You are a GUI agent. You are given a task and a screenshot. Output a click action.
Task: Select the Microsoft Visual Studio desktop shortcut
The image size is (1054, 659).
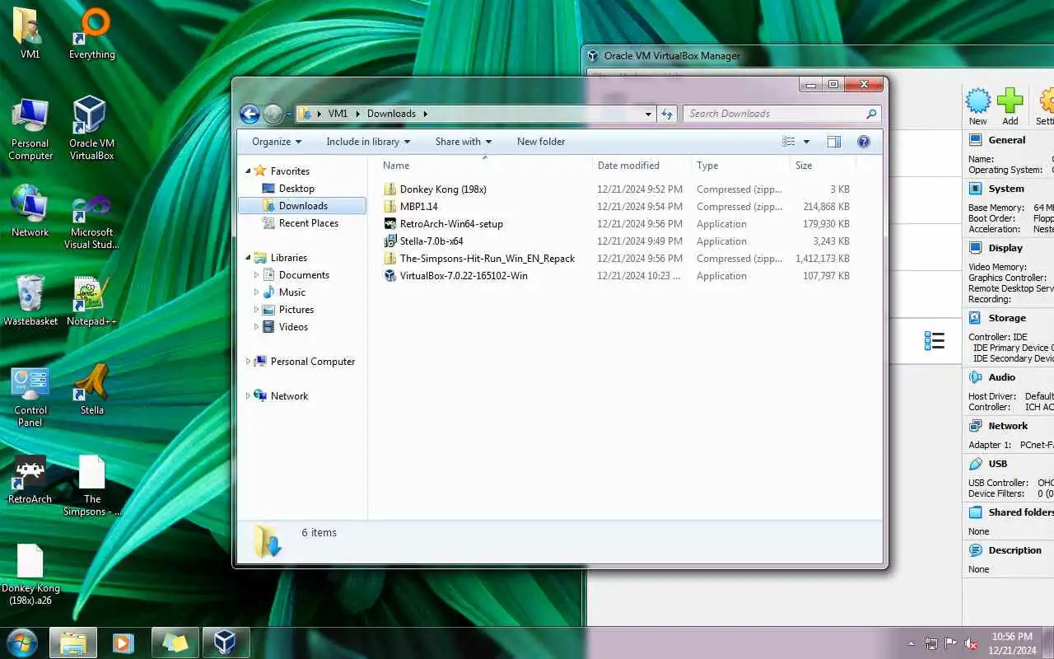[91, 221]
